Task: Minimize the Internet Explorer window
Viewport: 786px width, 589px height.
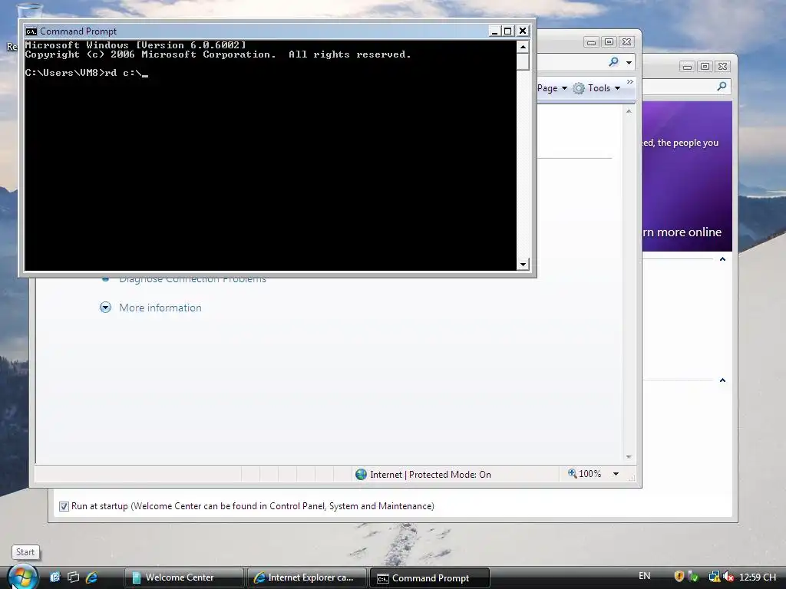Action: tap(592, 42)
